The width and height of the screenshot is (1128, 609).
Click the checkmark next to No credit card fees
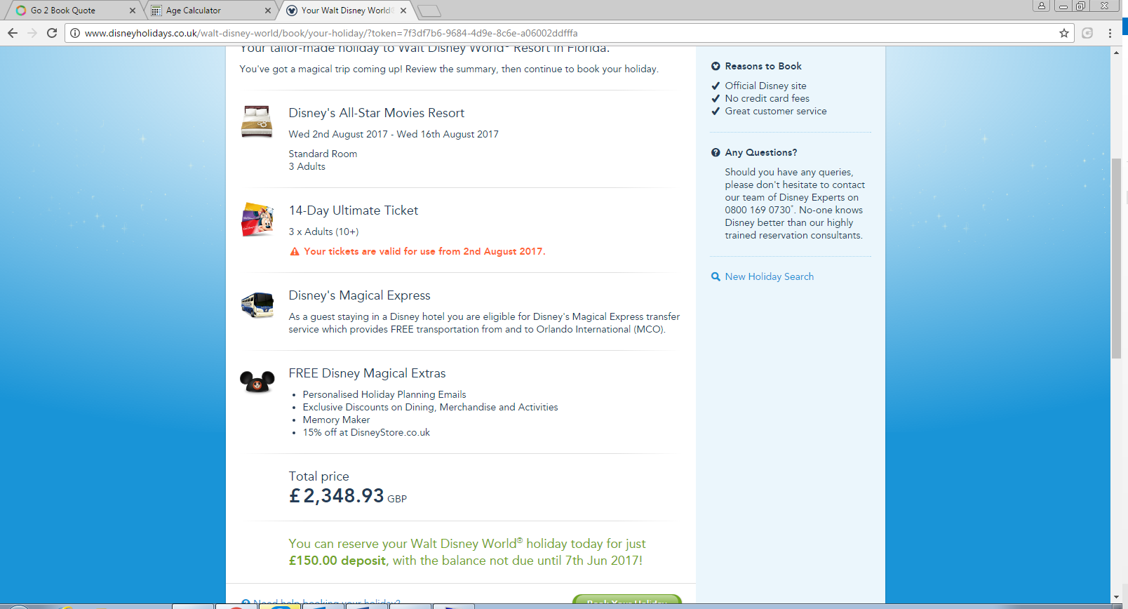tap(716, 98)
